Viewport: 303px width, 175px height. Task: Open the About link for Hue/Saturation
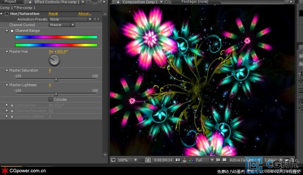coord(85,14)
